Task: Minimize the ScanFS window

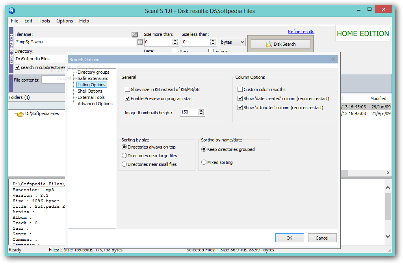Action: click(x=359, y=10)
